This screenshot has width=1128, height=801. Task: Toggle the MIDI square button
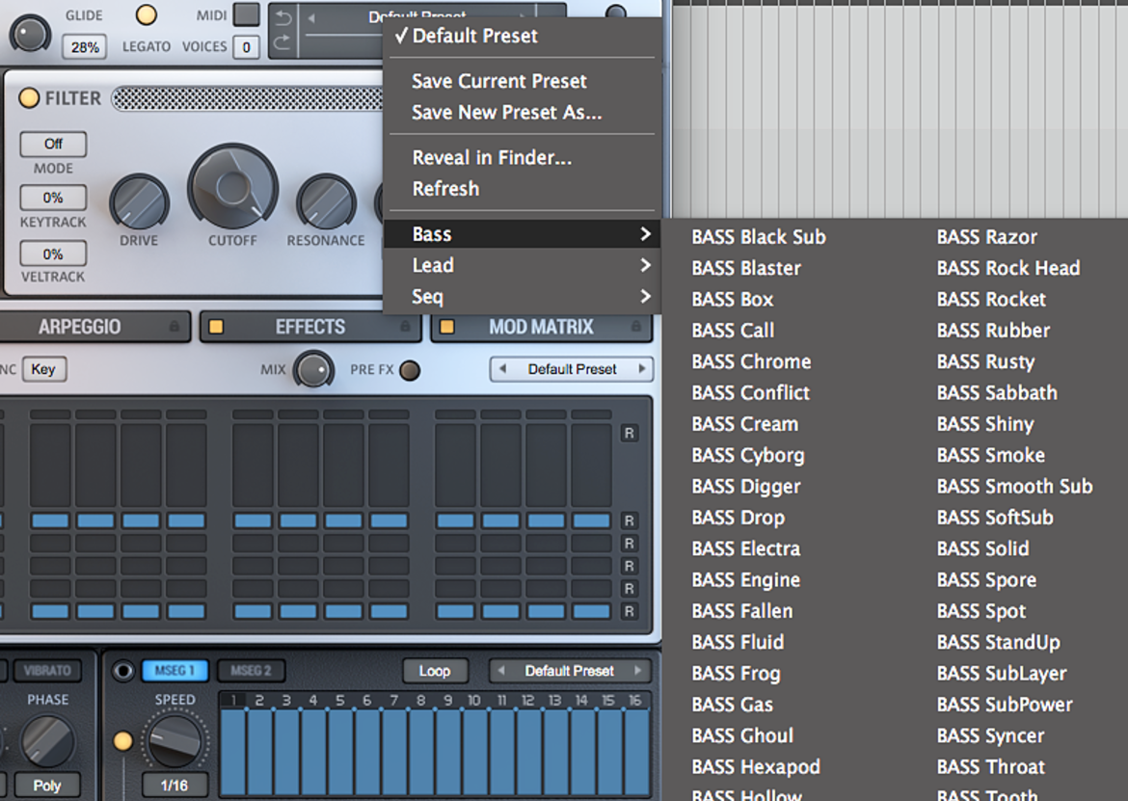(x=247, y=14)
